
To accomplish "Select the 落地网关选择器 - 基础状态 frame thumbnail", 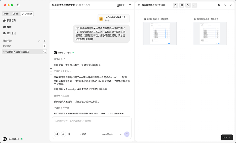I will [x=160, y=33].
